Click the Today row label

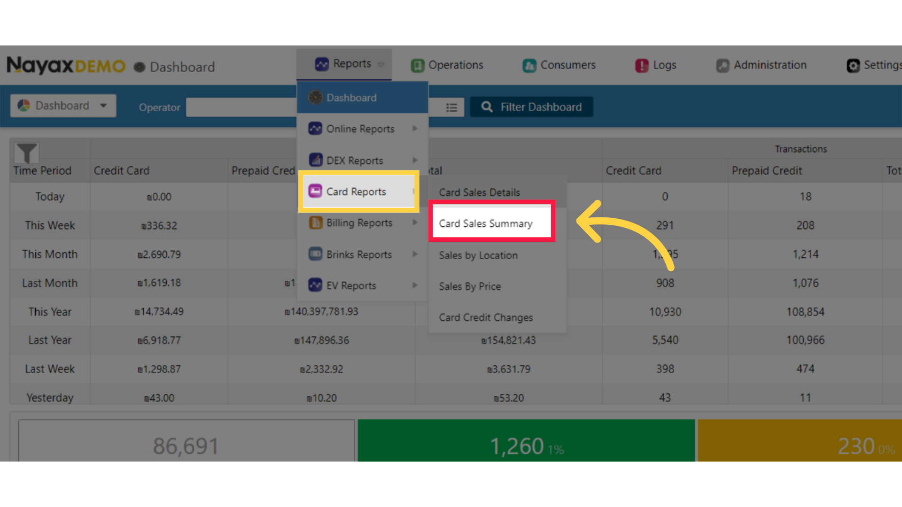(x=50, y=197)
